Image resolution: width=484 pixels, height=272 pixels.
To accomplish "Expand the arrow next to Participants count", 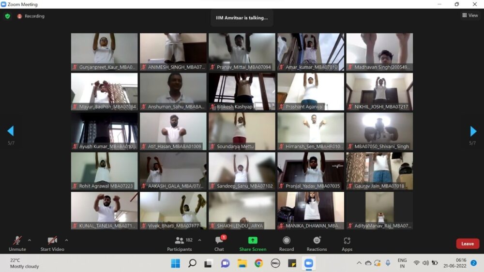I will click(x=199, y=240).
